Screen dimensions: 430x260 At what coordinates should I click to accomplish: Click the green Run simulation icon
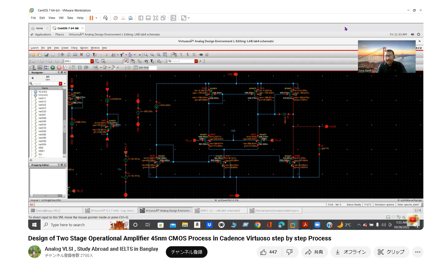pos(53,68)
